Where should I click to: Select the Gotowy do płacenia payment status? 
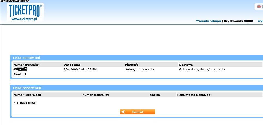[x=139, y=69]
